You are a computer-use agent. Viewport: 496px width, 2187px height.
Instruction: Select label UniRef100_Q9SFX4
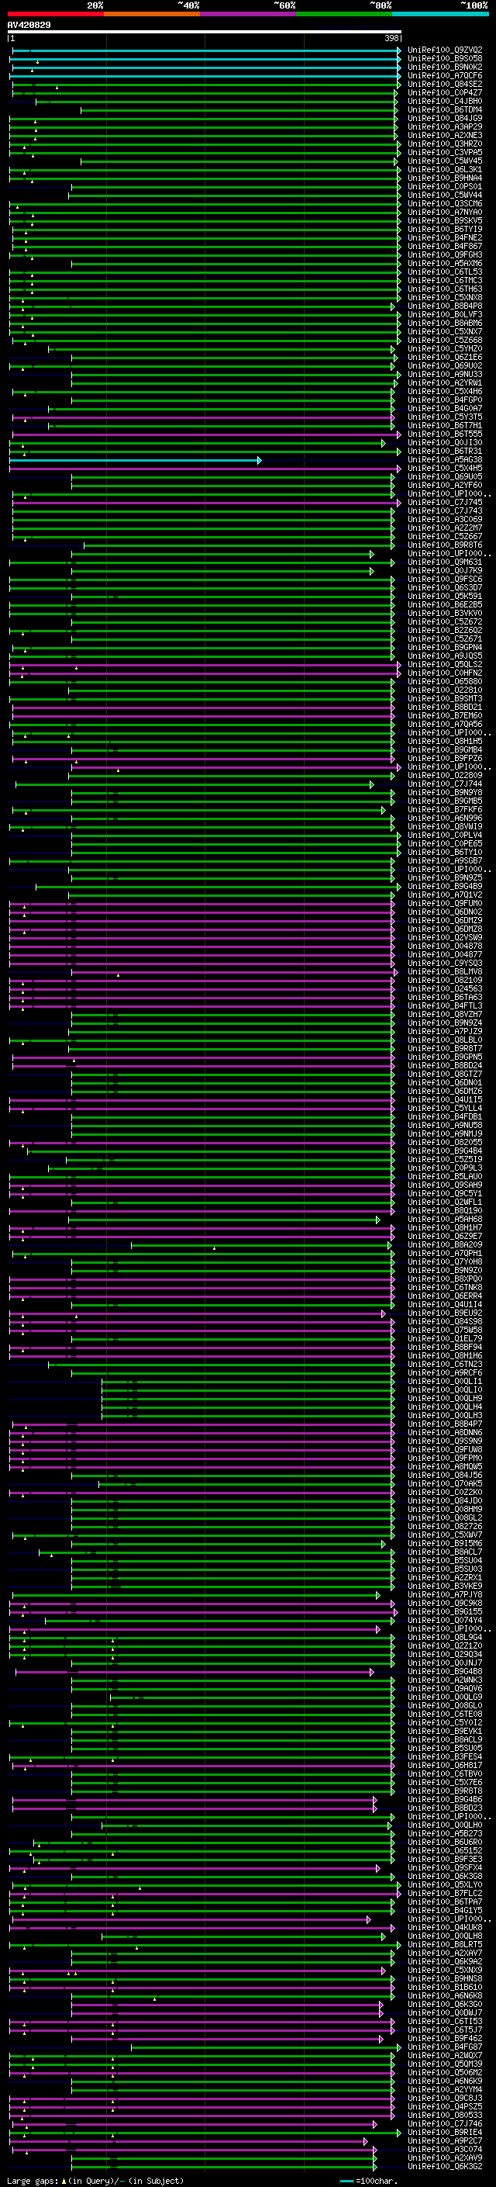[x=445, y=1868]
